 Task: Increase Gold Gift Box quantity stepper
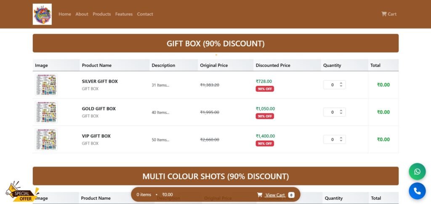(x=341, y=110)
